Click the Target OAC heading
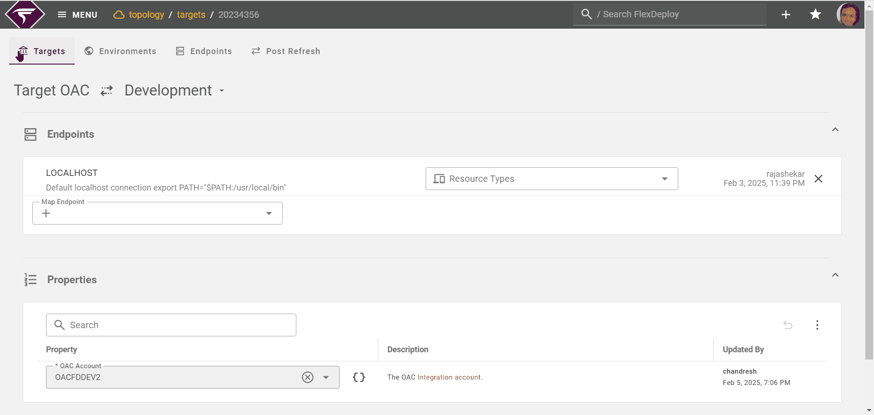This screenshot has height=415, width=874. pyautogui.click(x=52, y=90)
